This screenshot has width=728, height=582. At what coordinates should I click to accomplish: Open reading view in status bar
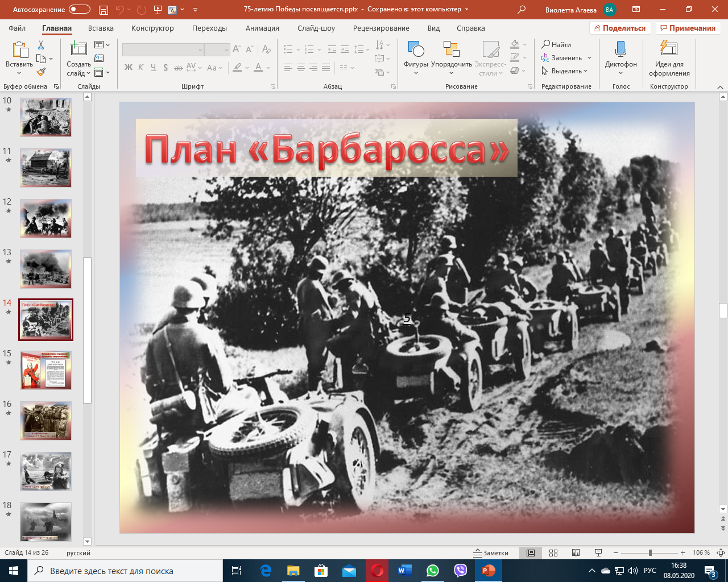pyautogui.click(x=576, y=553)
